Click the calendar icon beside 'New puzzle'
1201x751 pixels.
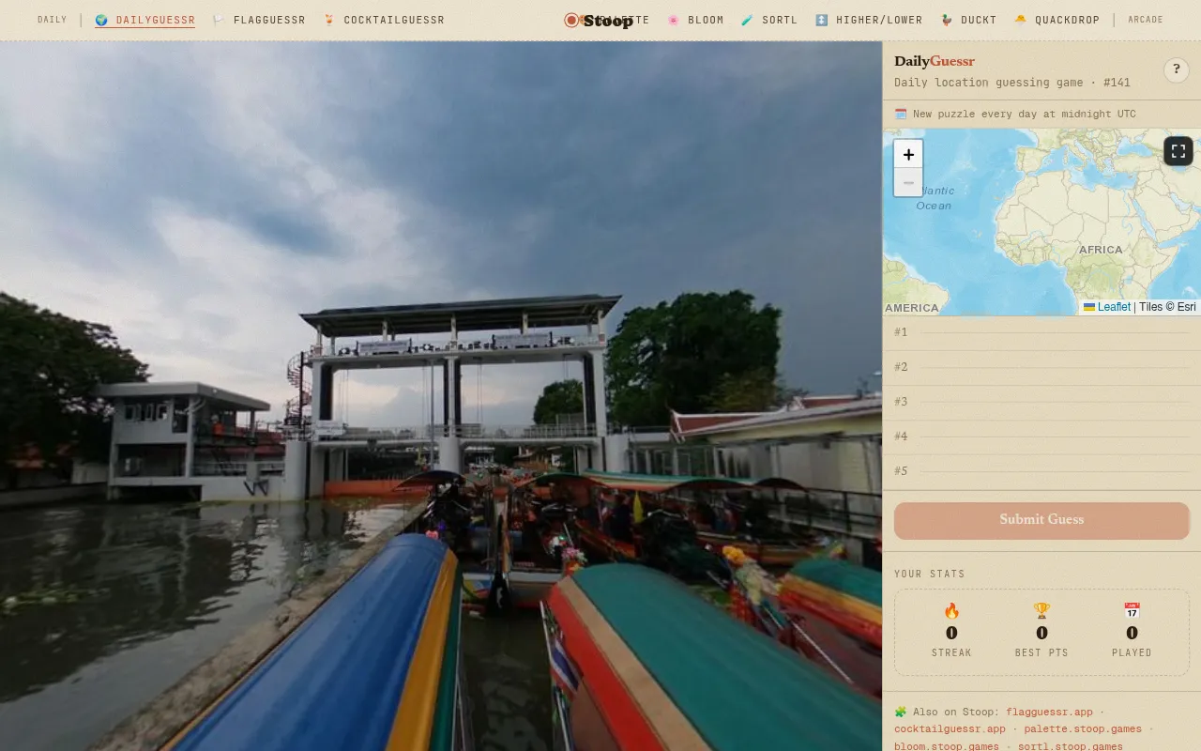901,114
